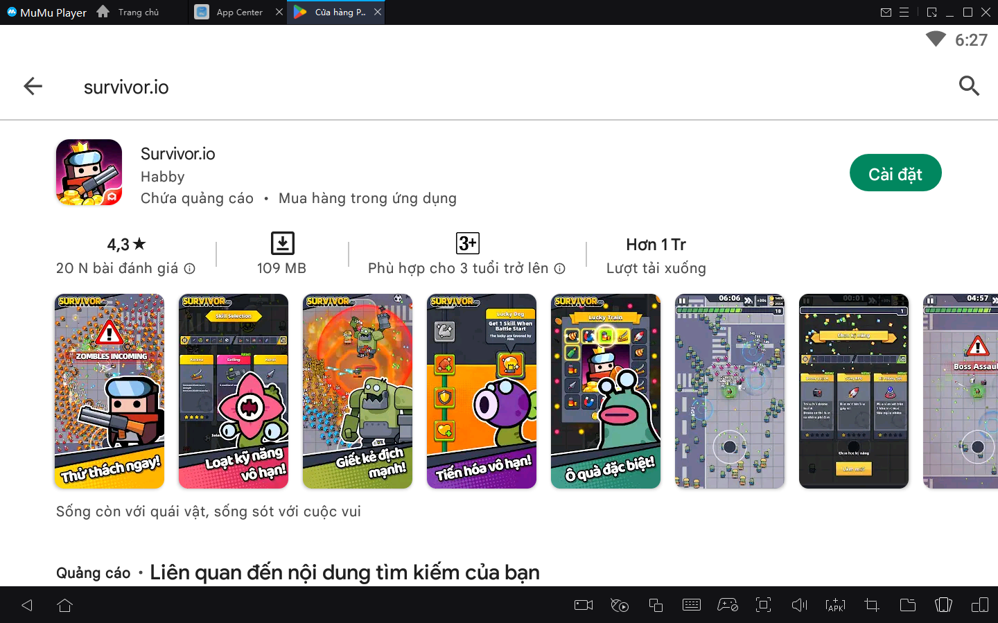Screen dimensions: 998x623
Task: Open the gamepad settings icon
Action: coord(727,605)
